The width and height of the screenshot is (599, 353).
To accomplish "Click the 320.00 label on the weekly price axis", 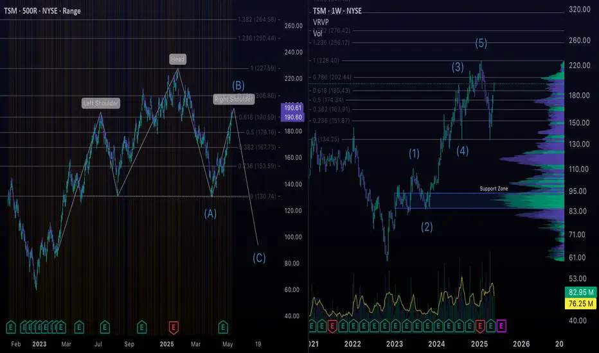I will coord(580,10).
